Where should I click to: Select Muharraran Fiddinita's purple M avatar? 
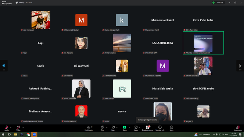[x=163, y=66]
